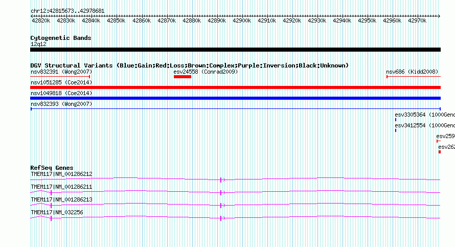Click exon arrow on NM_001286213 transcript
Screen dimensions: 455x247
click(222, 206)
